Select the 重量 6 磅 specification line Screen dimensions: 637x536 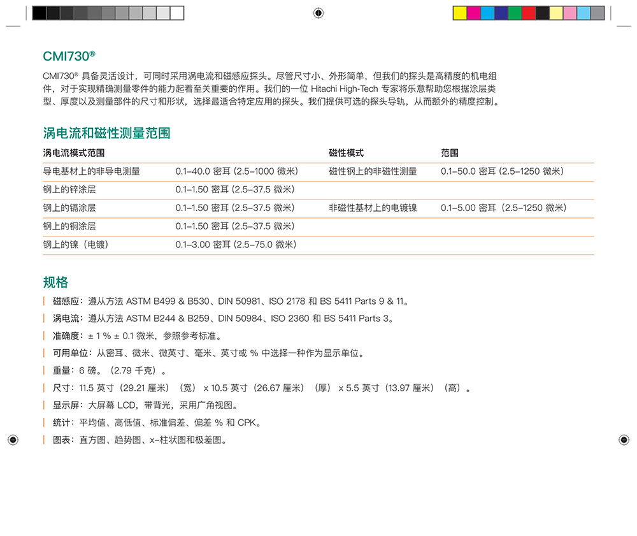pyautogui.click(x=110, y=370)
